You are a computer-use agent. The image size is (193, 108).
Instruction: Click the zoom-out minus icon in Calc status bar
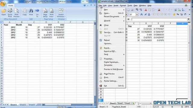163,107
